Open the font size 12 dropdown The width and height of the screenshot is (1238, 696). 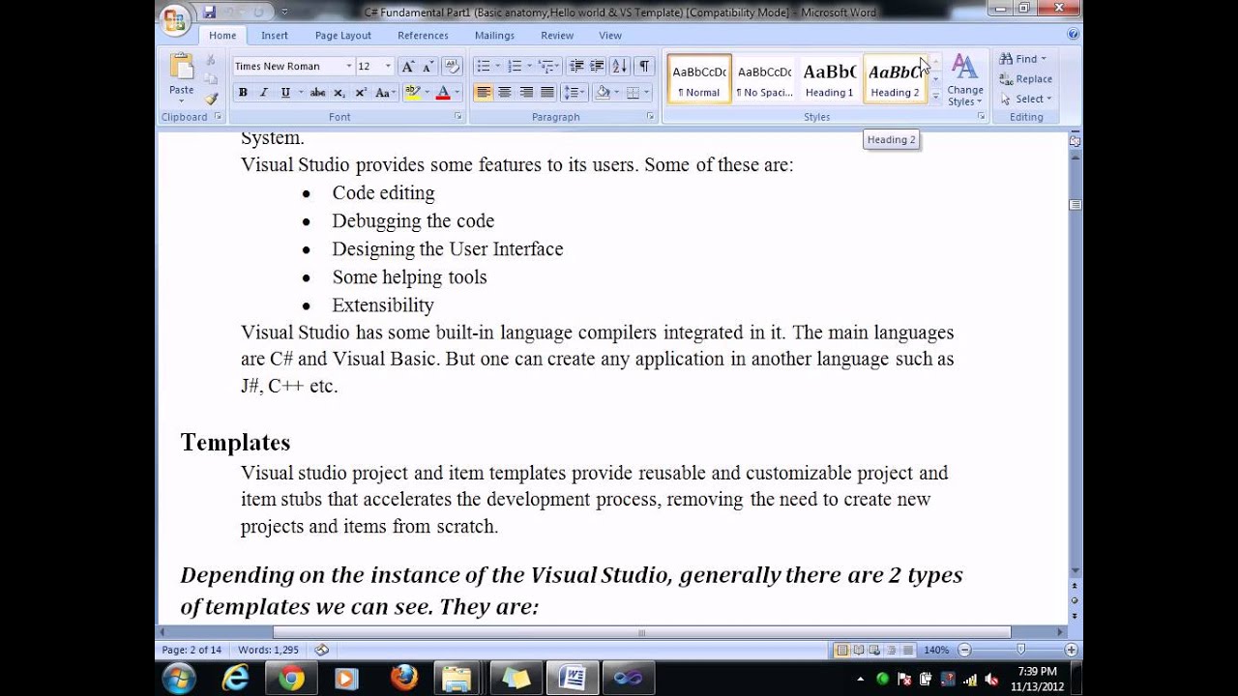pos(388,66)
